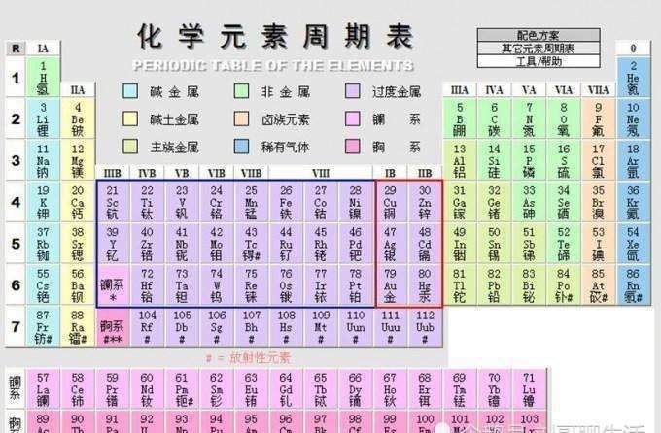Select the Helium (He 氦) element cell
The width and height of the screenshot is (661, 433).
[633, 77]
